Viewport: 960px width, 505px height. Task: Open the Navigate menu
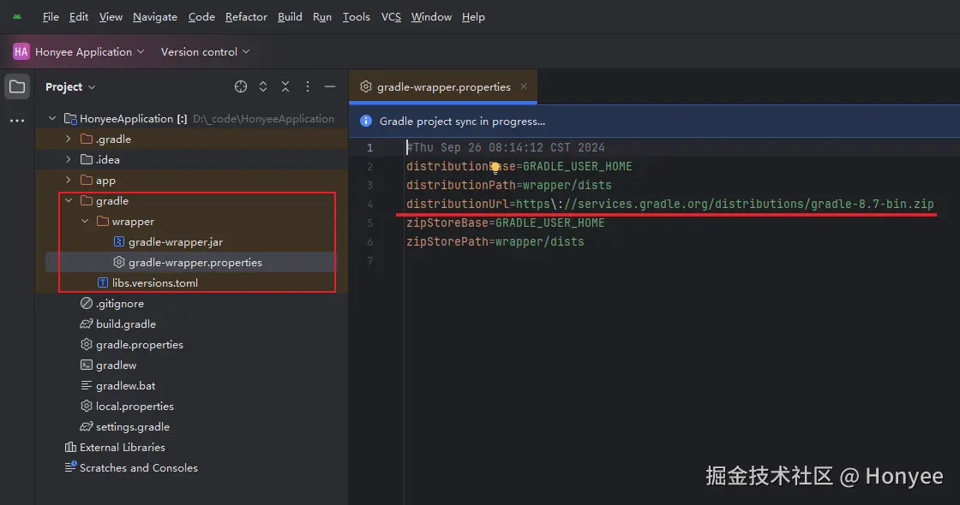[155, 17]
